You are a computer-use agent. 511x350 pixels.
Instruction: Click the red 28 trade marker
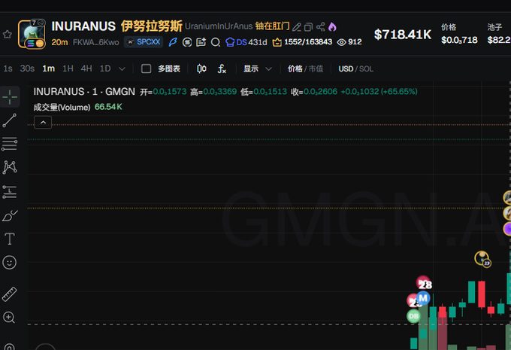423,283
